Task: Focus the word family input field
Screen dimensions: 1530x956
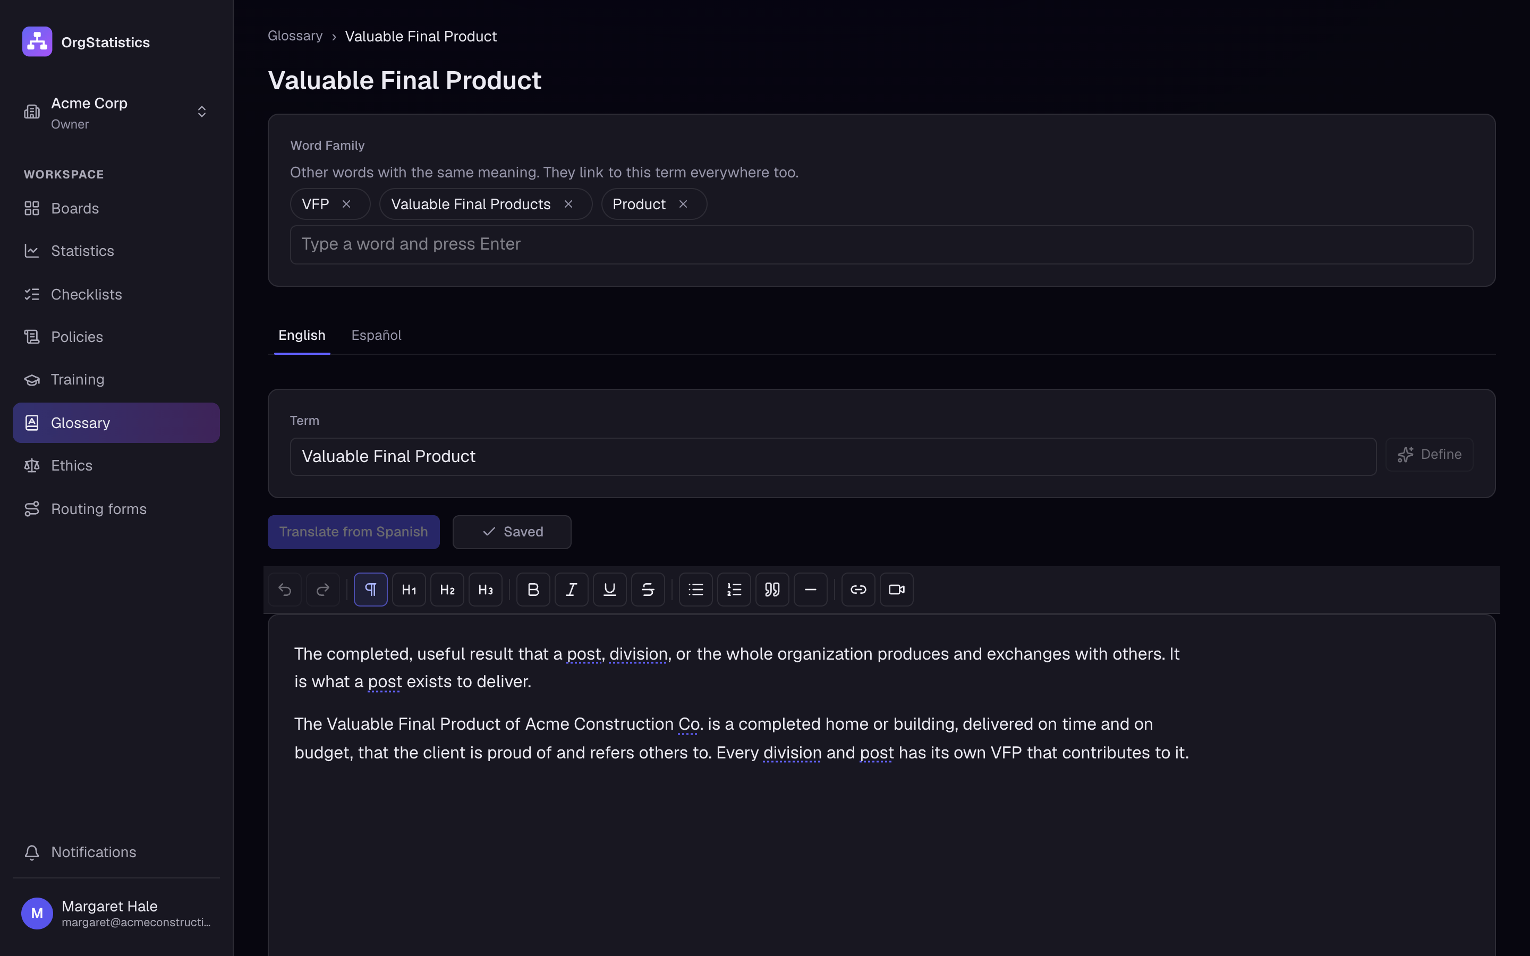Action: tap(881, 245)
